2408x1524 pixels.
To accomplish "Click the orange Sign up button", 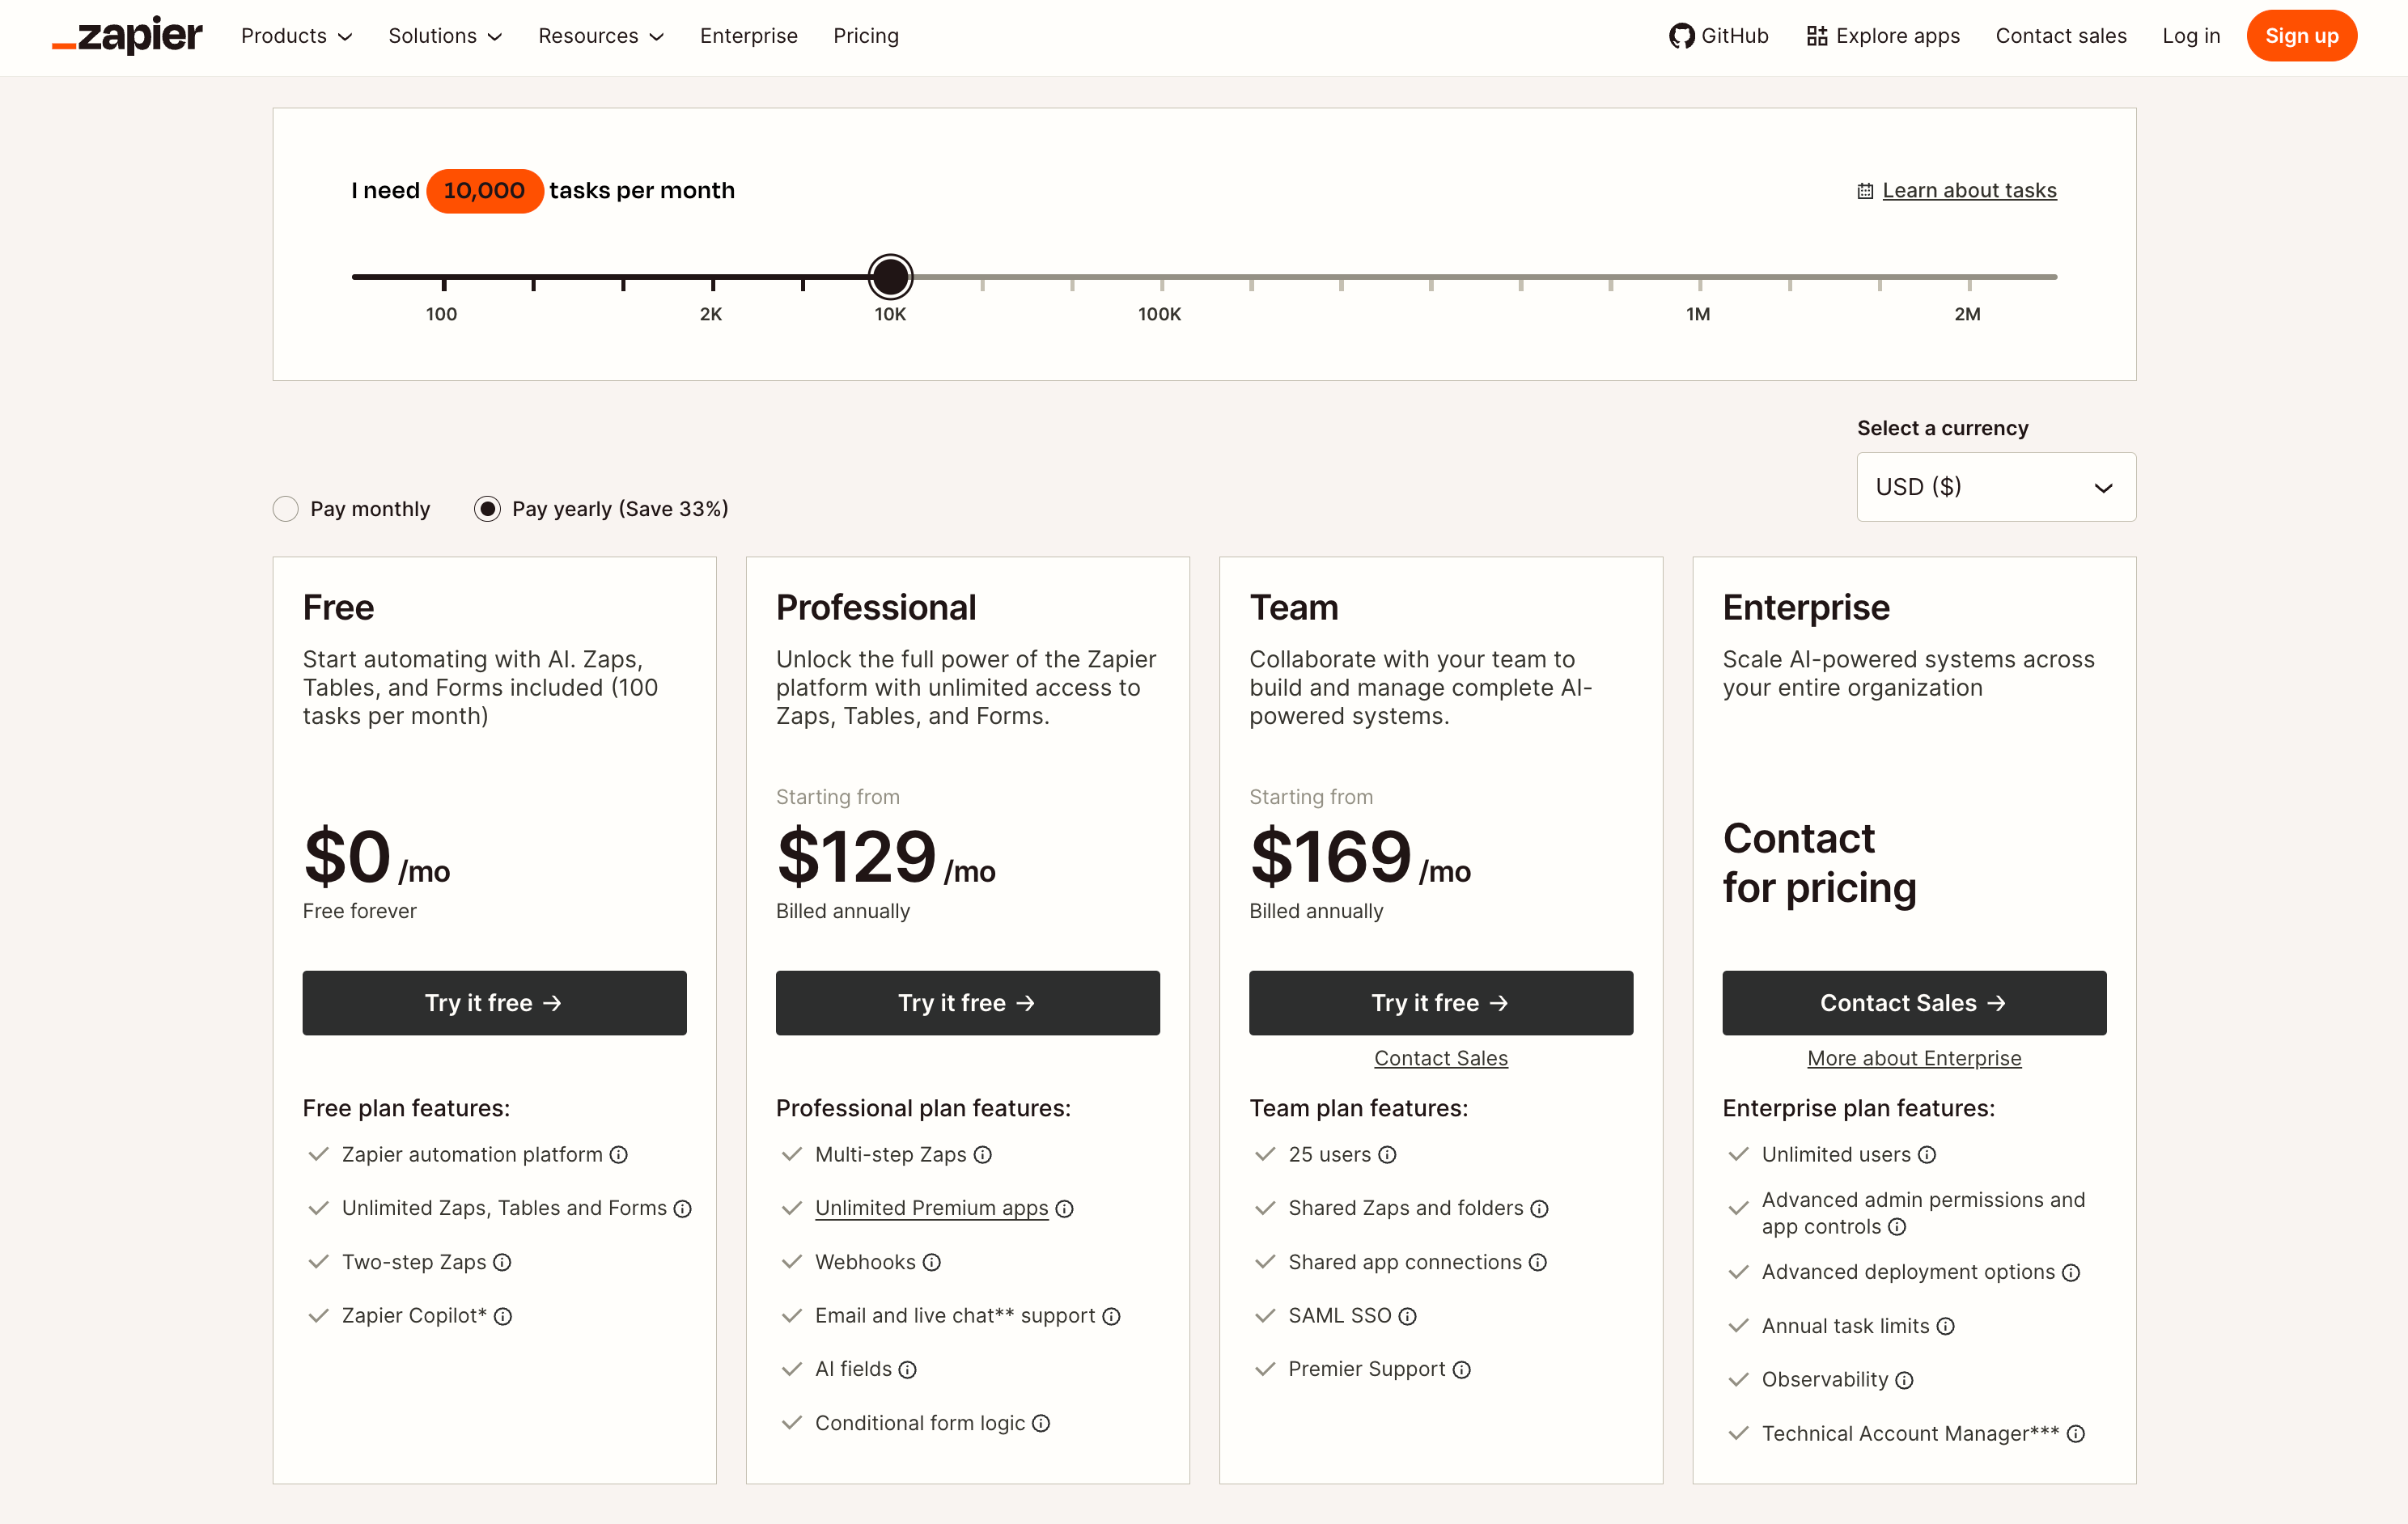I will [2302, 36].
